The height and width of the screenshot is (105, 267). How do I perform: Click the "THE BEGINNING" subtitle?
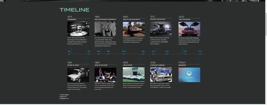(72, 20)
